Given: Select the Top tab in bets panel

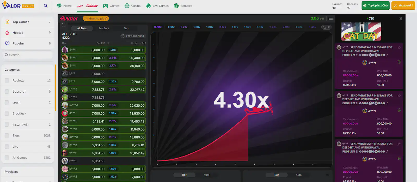Looking at the screenshot, I should 126,28.
